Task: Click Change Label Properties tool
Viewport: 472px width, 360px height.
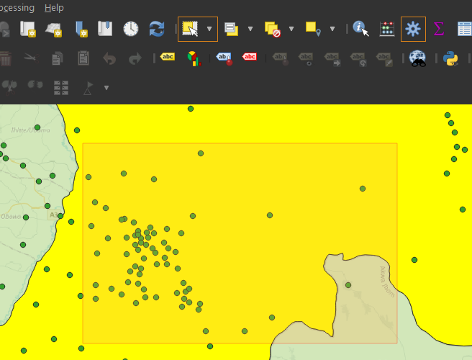Action: 384,58
